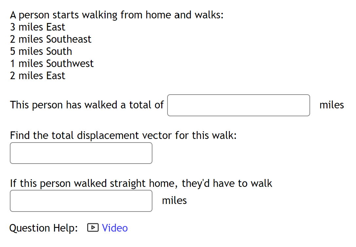Click the '5 miles South' line
The width and height of the screenshot is (356, 247).
pyautogui.click(x=41, y=51)
